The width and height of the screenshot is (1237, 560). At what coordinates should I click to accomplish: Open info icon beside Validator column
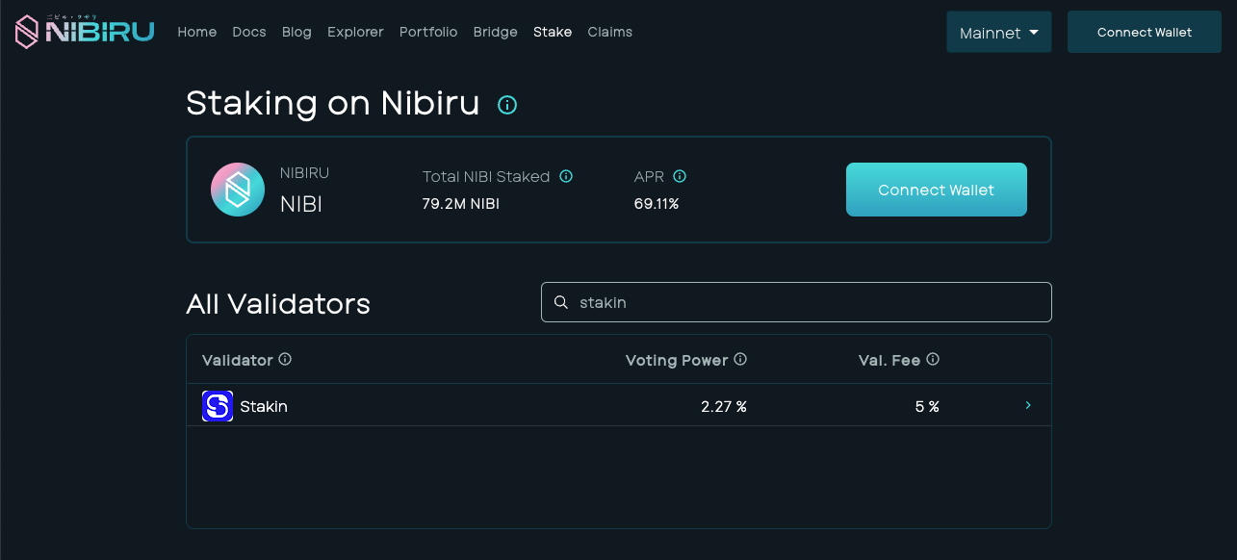pyautogui.click(x=285, y=359)
